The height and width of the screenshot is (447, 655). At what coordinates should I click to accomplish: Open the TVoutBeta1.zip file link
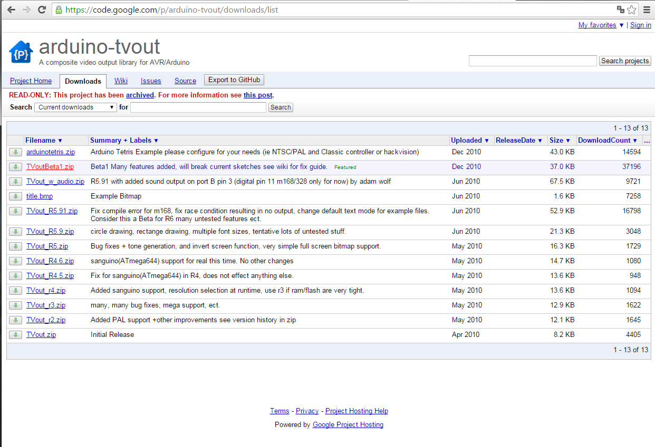(50, 167)
